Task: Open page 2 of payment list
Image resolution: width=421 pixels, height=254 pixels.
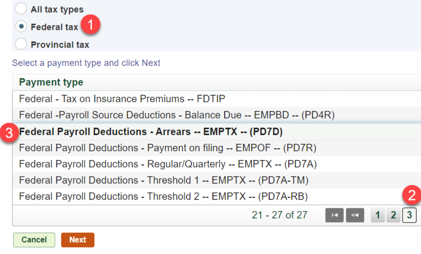Action: [393, 215]
